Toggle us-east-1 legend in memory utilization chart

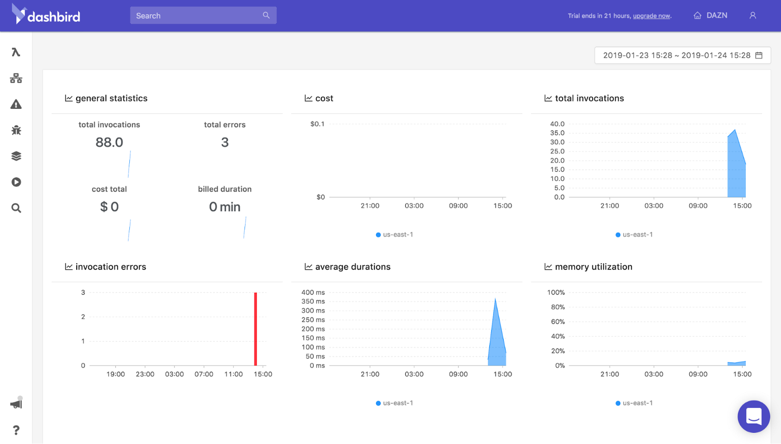click(634, 403)
